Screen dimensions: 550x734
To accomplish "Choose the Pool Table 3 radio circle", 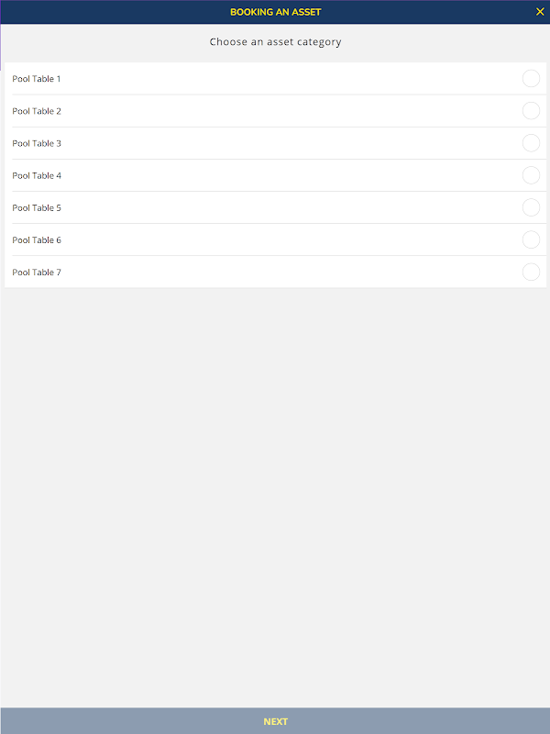I will 531,143.
